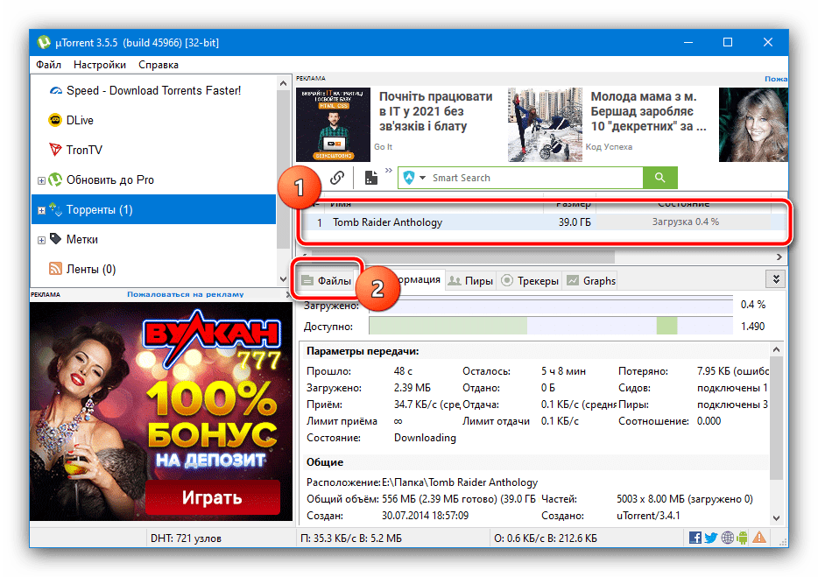Open the Справка menu

coord(159,65)
